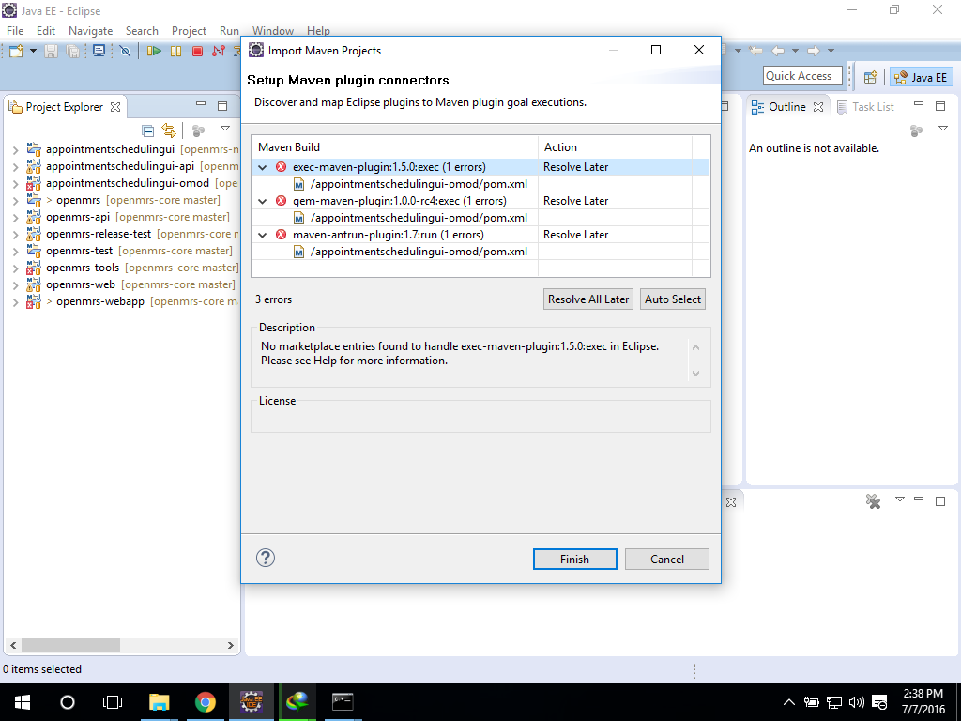961x721 pixels.
Task: Collapse the gem-maven-plugin:1.0.0-rc4:exec row
Action: tap(263, 201)
